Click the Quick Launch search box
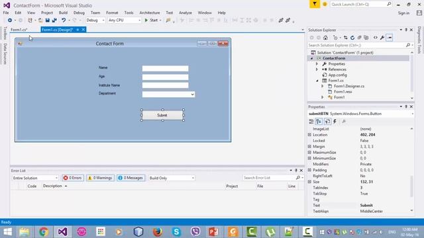This screenshot has width=424, height=238. (x=358, y=5)
